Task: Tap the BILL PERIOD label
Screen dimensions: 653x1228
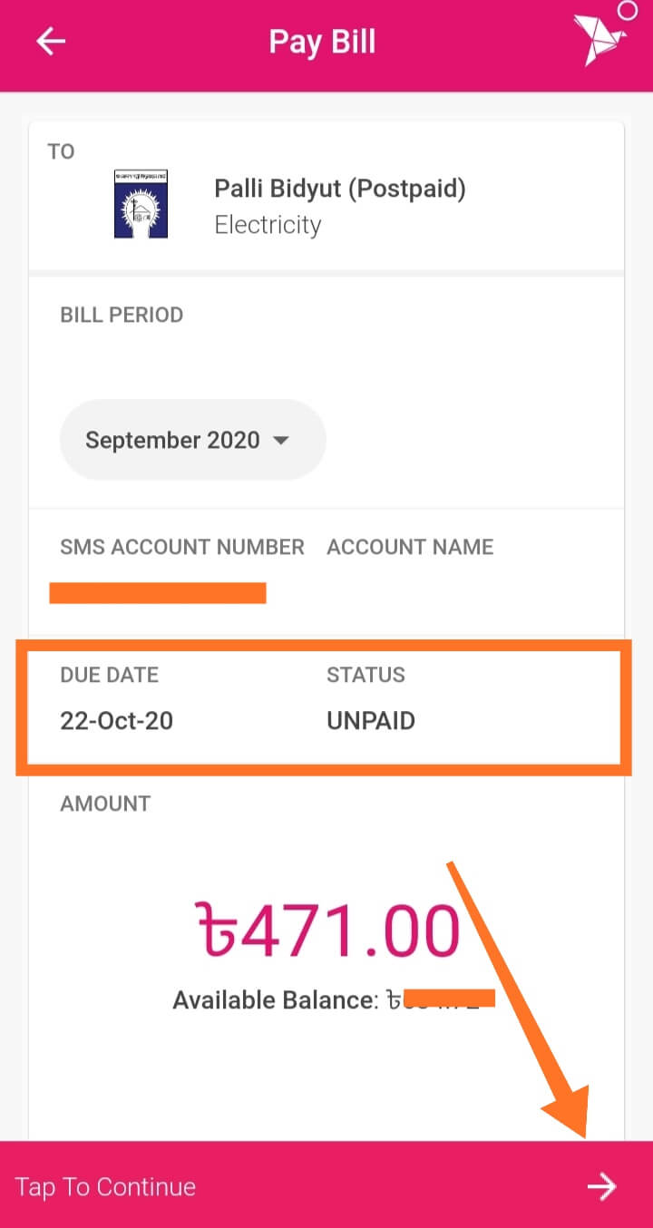Action: click(122, 315)
